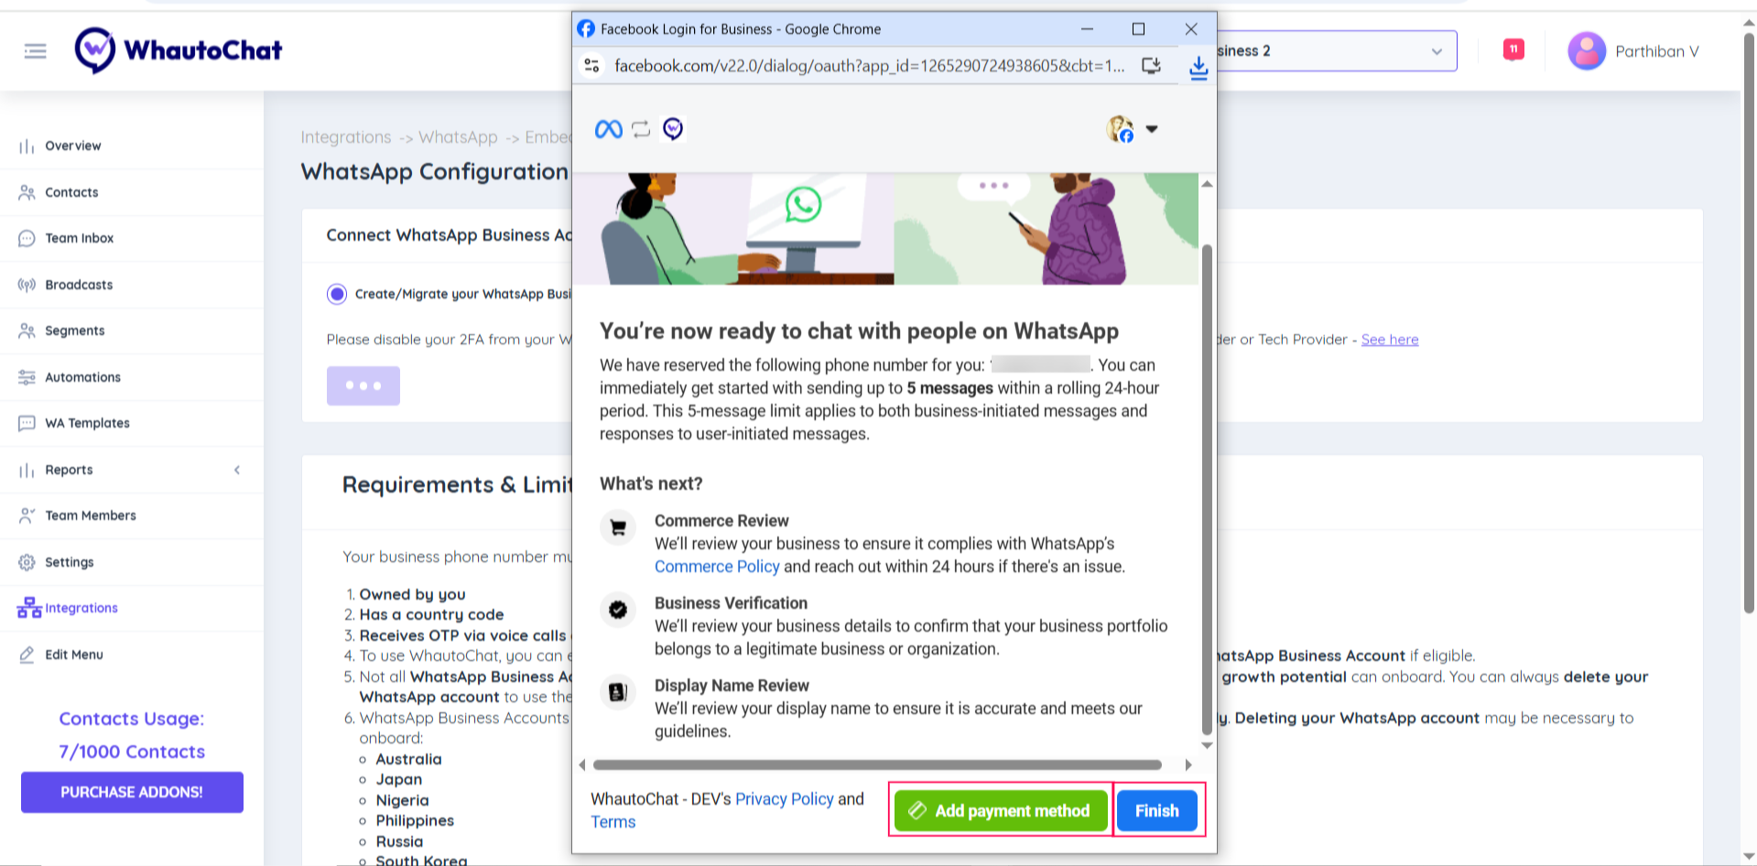Click the PURCHASE ADDONS! button

pyautogui.click(x=132, y=792)
